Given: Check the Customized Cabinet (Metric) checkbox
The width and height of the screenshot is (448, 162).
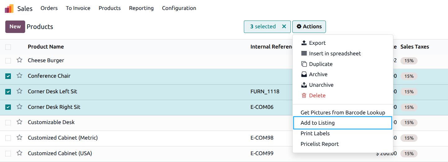Looking at the screenshot, I should tap(8, 138).
